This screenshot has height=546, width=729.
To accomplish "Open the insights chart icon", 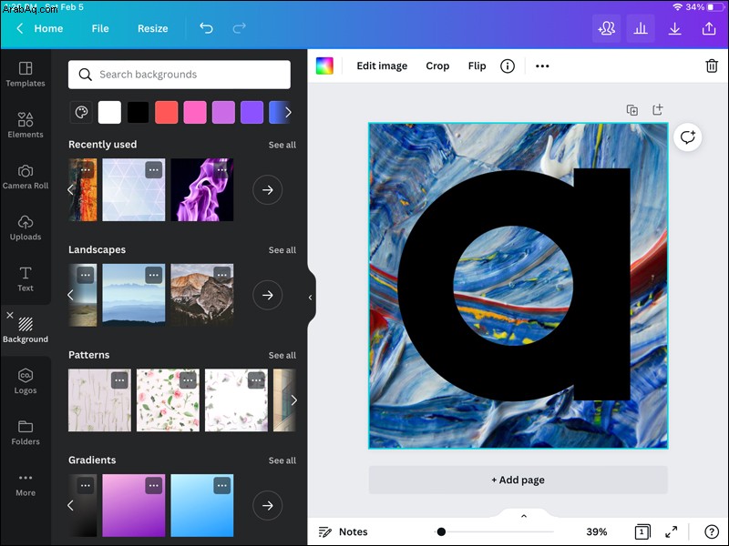I will (641, 28).
